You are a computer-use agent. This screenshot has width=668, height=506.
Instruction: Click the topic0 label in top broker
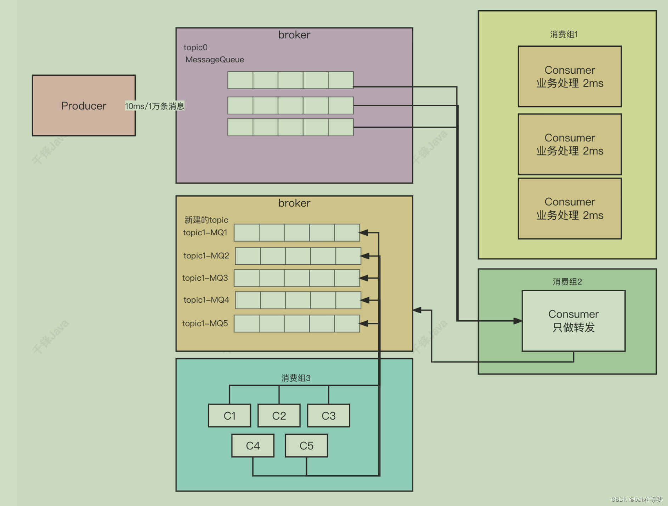coord(196,47)
